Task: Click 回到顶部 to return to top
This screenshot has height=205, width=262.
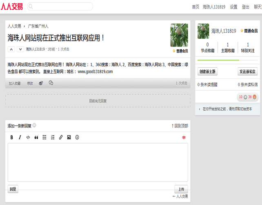Action: (x=180, y=126)
